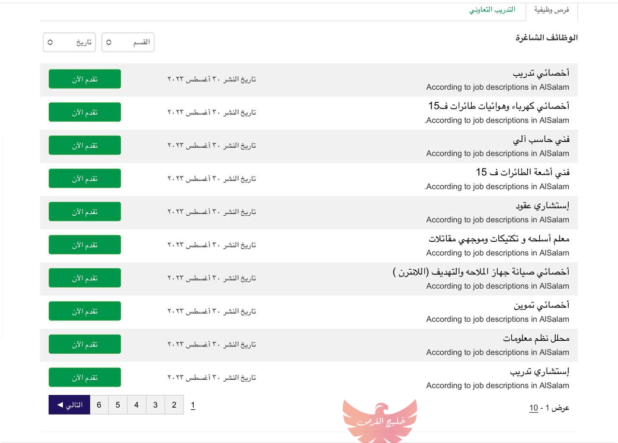This screenshot has height=443, width=618.
Task: Select the أخصائي تدريب job title
Action: (x=541, y=73)
